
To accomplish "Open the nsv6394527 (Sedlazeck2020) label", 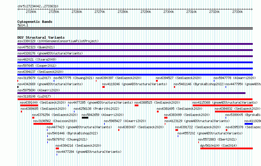I will pyautogui.click(x=179, y=78).
